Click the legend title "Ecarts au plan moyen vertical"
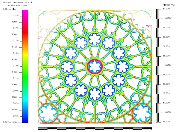 click(x=17, y=2)
